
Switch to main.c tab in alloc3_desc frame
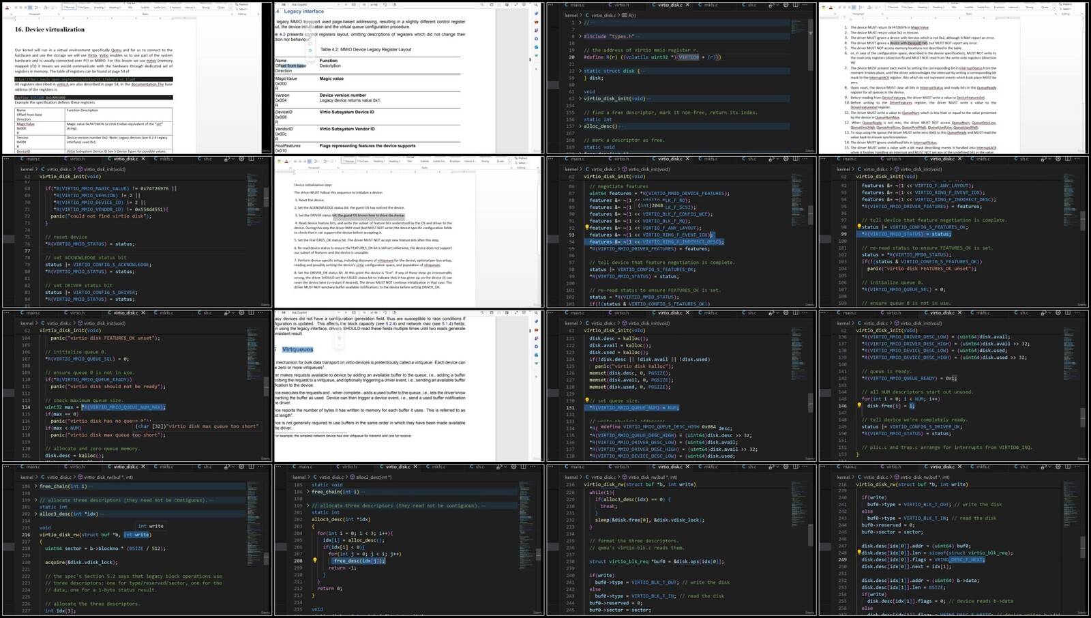coord(303,467)
